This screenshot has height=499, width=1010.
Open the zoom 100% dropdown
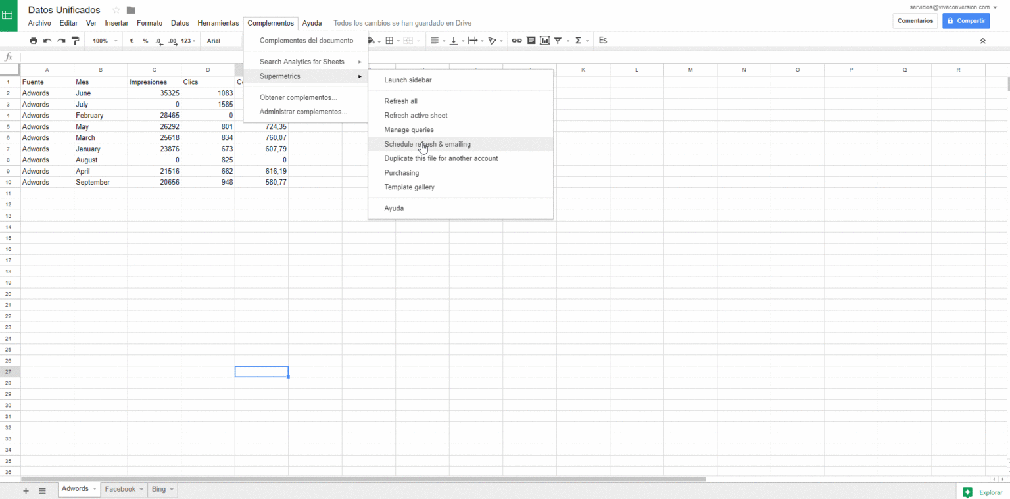point(105,41)
